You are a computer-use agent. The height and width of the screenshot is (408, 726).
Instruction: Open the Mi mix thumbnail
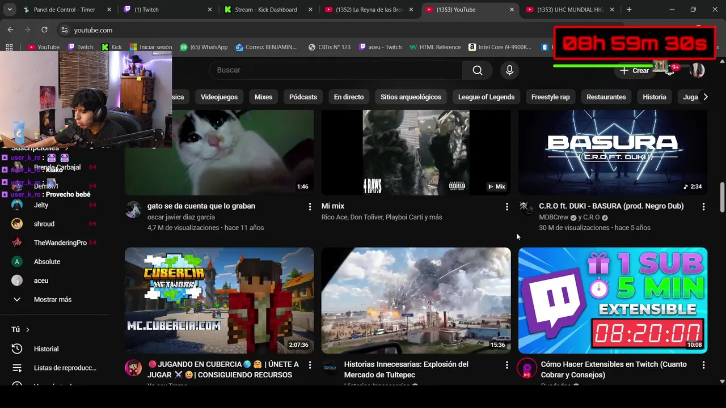[x=416, y=152]
